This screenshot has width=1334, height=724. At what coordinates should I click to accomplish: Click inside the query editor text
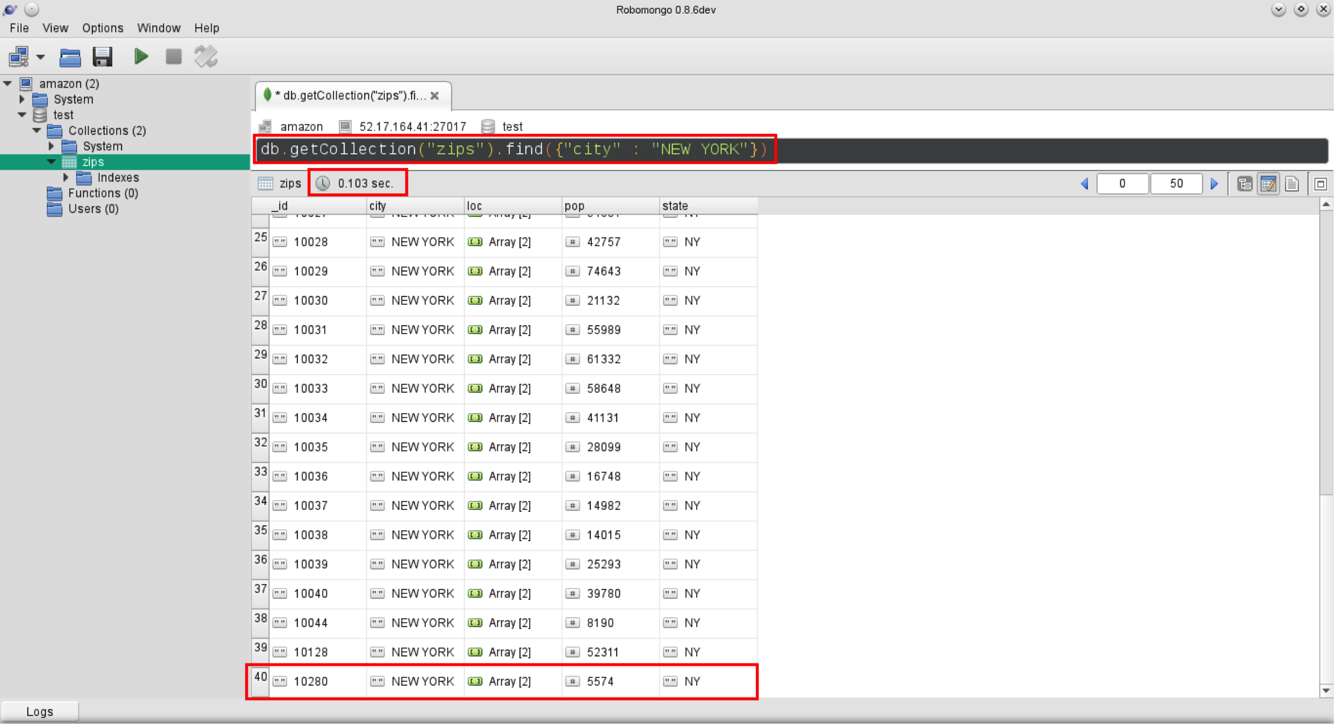[x=513, y=149]
